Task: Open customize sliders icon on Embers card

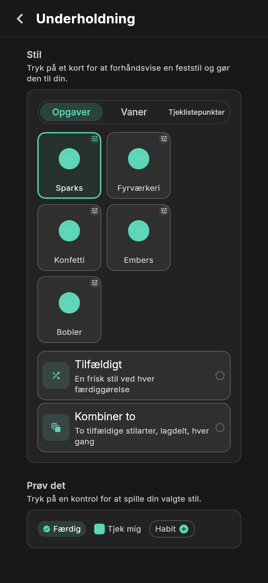Action: click(x=164, y=211)
